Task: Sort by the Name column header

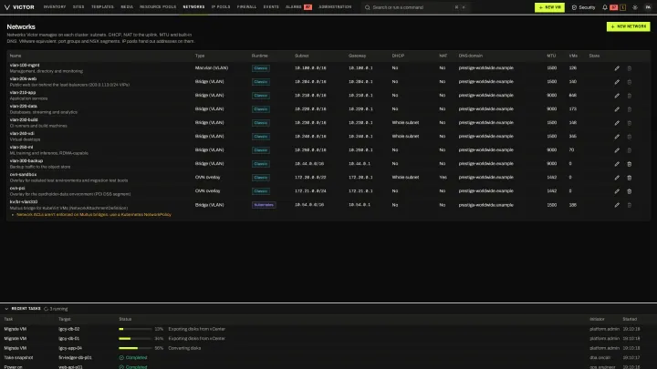Action: pos(16,56)
